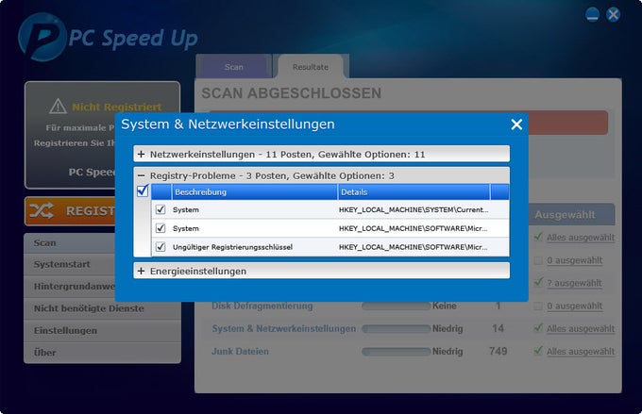Open Einstellungen in the sidebar
The height and width of the screenshot is (414, 642).
[x=102, y=331]
